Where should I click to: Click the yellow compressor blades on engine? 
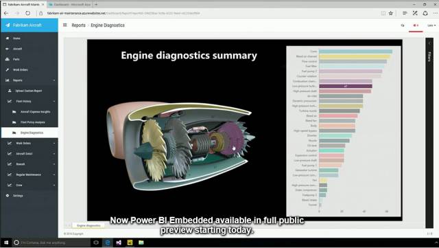tap(154, 150)
